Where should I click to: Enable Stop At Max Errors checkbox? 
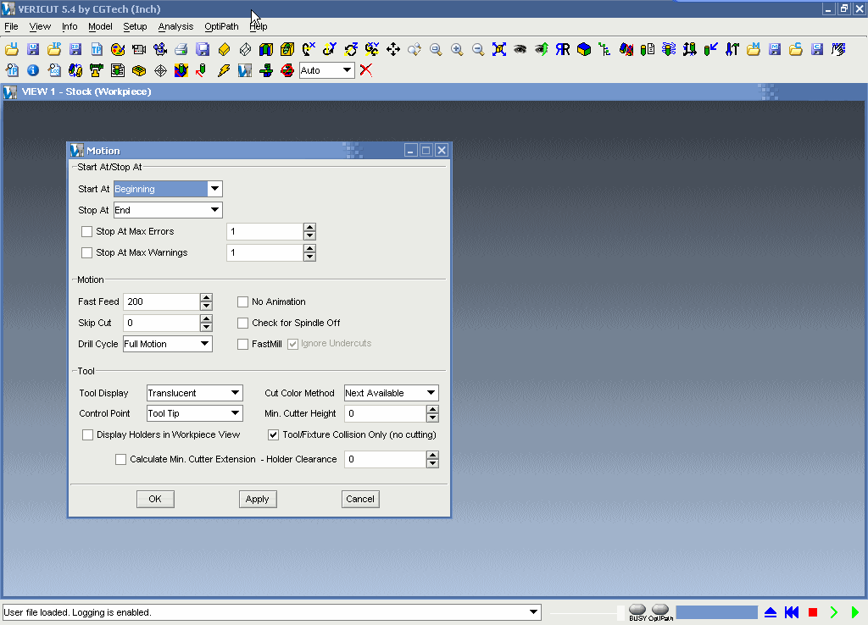pyautogui.click(x=87, y=232)
